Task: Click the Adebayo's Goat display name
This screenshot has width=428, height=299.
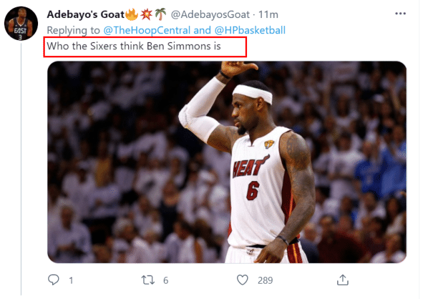Action: [x=85, y=15]
